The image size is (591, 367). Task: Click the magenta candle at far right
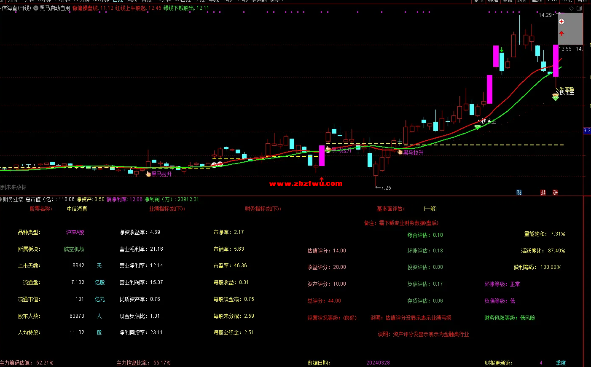pyautogui.click(x=556, y=60)
